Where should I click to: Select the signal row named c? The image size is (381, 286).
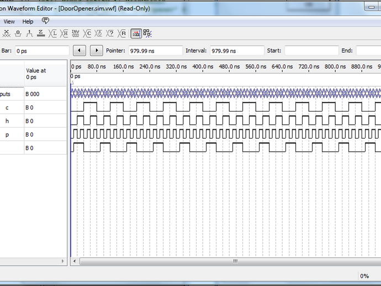click(33, 108)
